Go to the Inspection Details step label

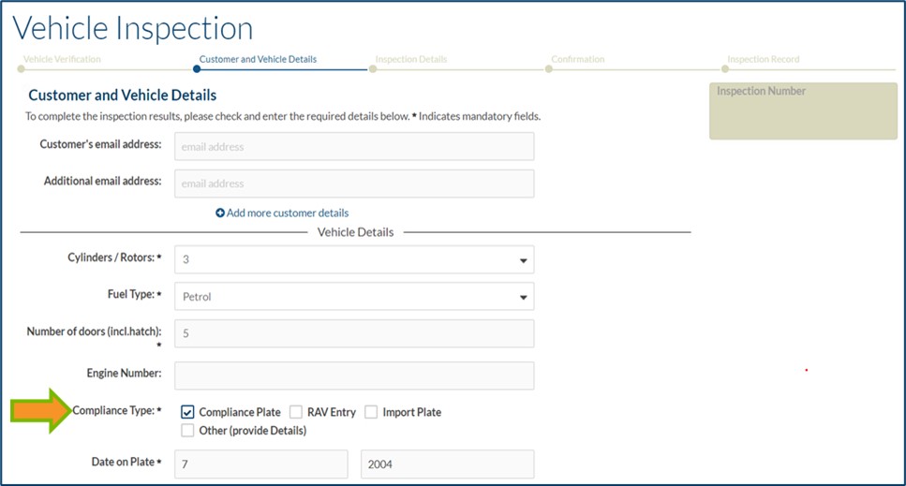[410, 59]
